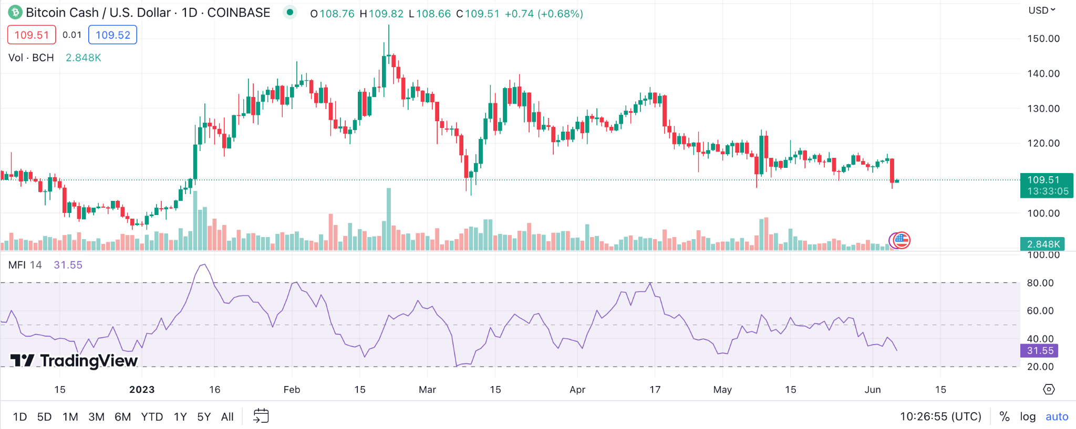This screenshot has width=1076, height=429.
Task: Click the volume axis label 2.848K
Action: [1043, 244]
